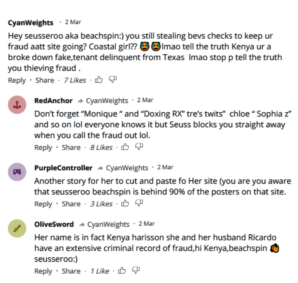Click thumbs-down on RedAnchor's reply
This screenshot has width=298, height=283.
click(x=139, y=147)
